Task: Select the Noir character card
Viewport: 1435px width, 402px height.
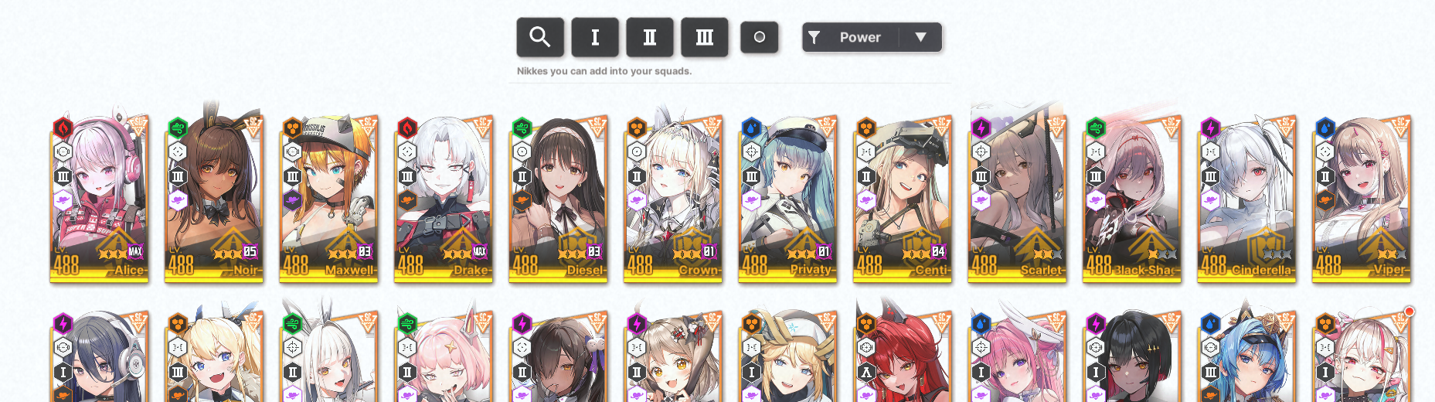Action: click(214, 197)
